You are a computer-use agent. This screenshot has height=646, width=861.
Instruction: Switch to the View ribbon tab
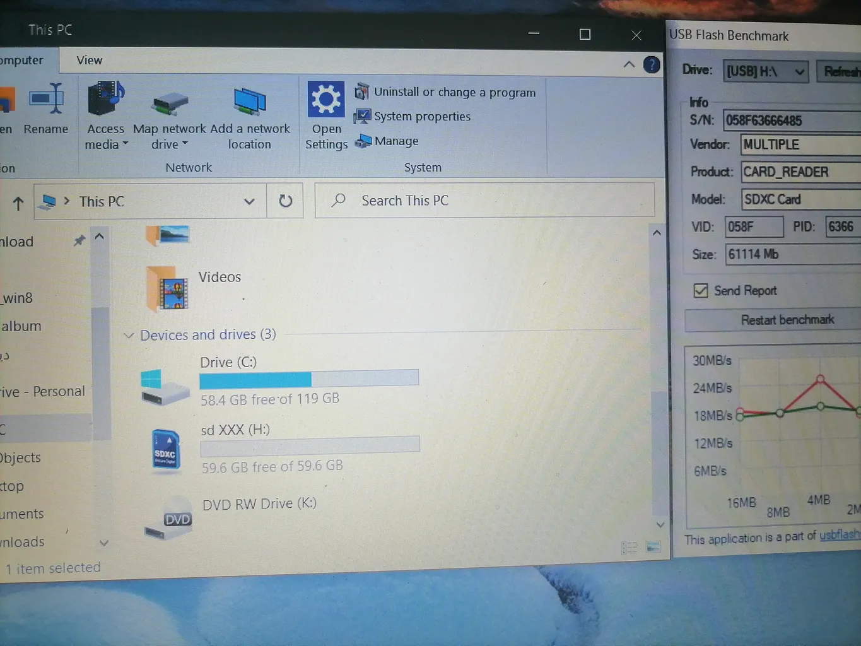pos(89,61)
